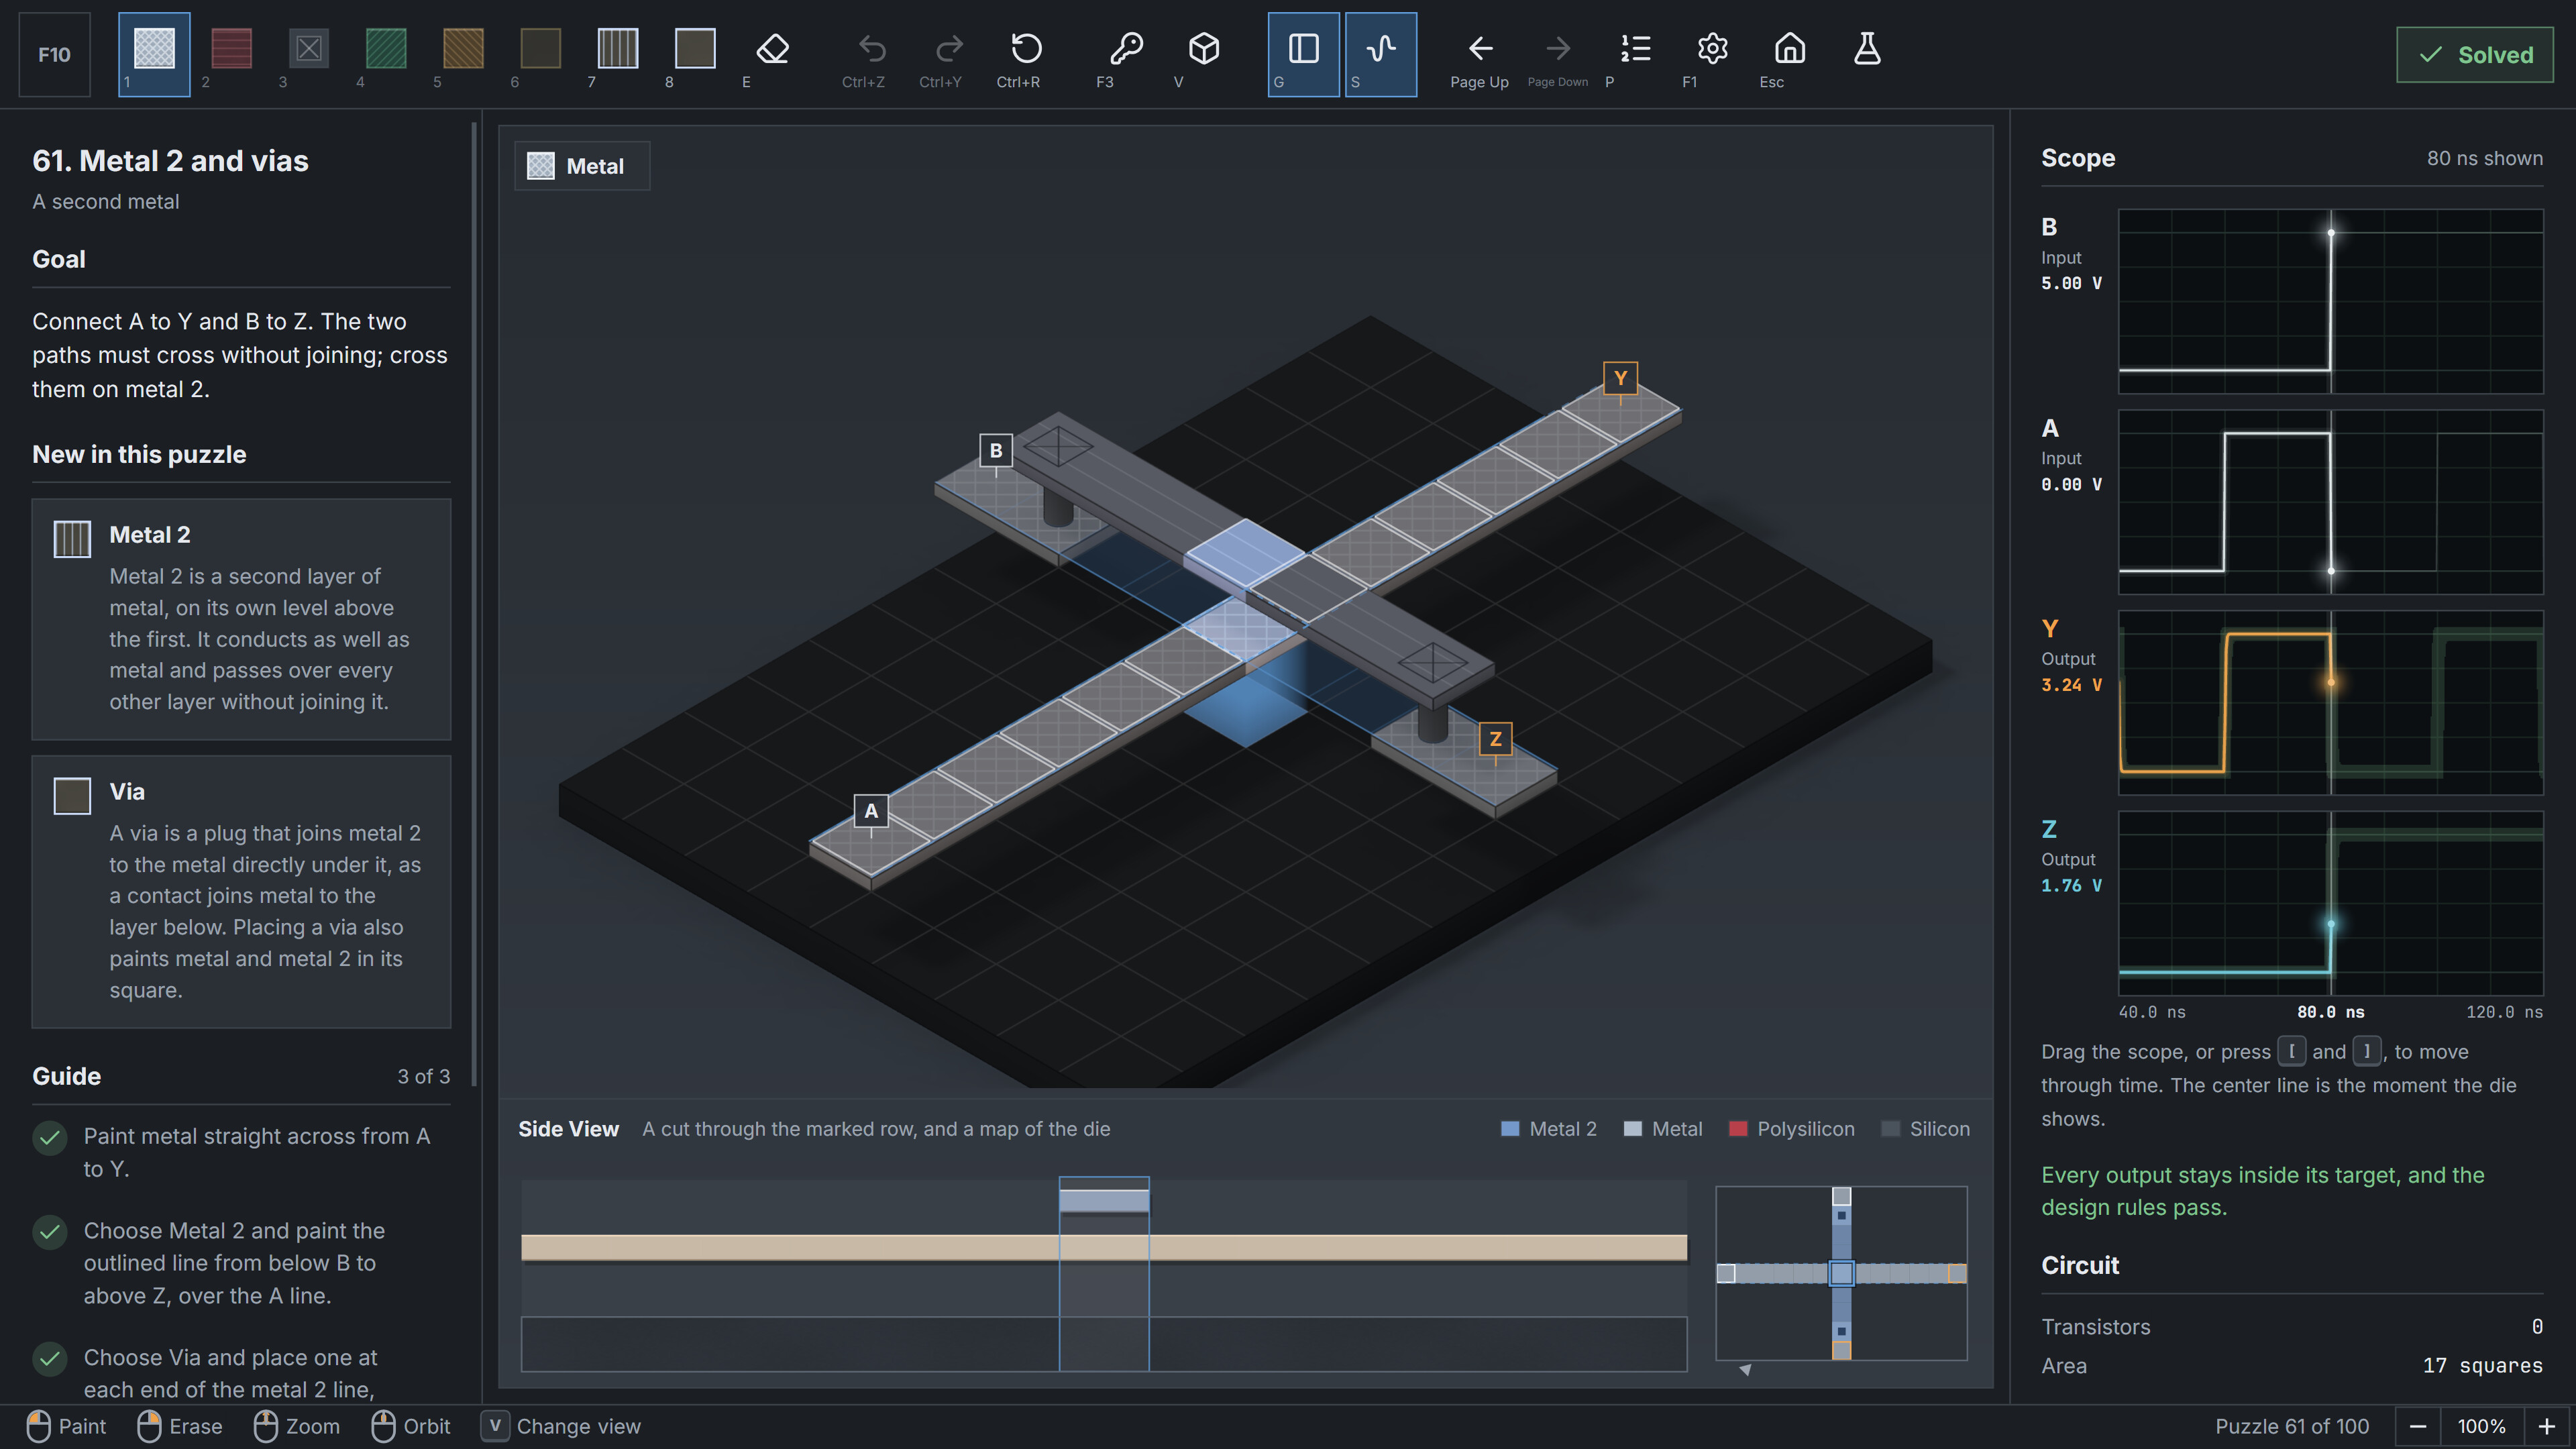Click the left panel scrollbar
2576x1449 pixels.
coord(473,605)
